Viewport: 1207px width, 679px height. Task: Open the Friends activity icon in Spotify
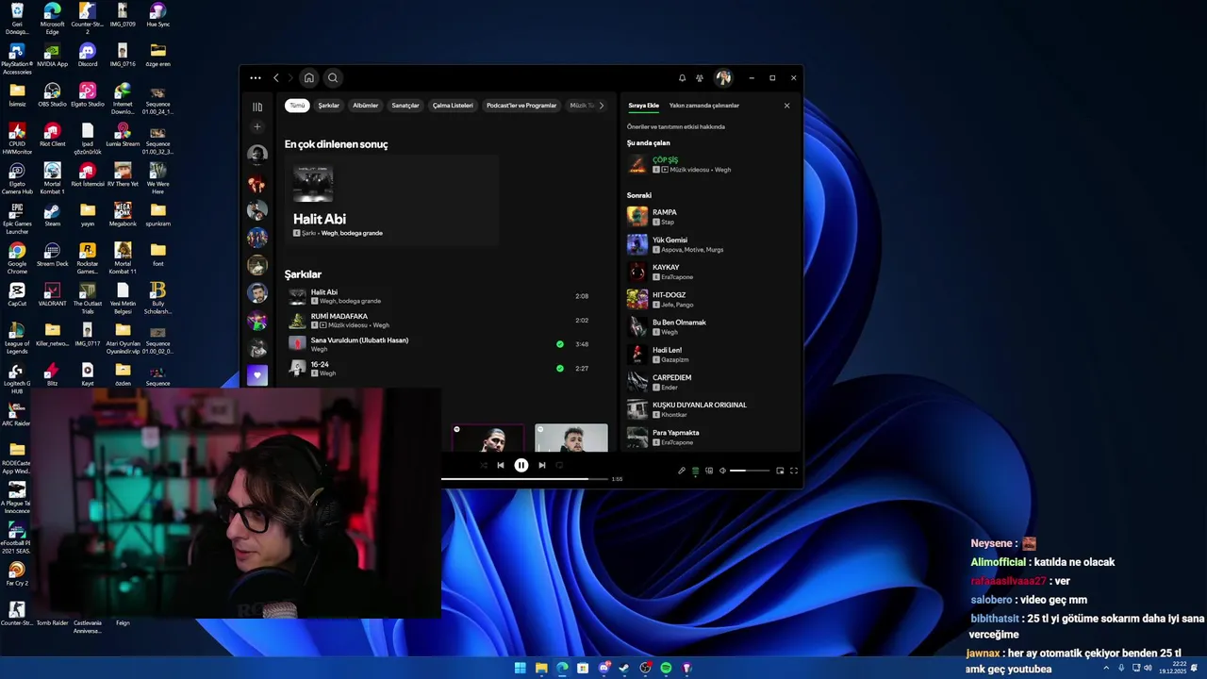pos(700,78)
